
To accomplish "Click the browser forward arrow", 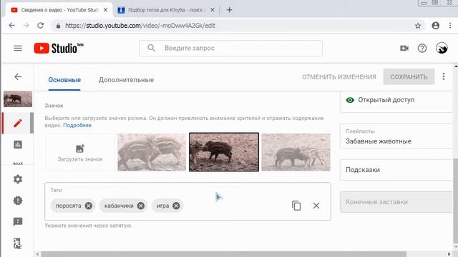I will tap(26, 26).
